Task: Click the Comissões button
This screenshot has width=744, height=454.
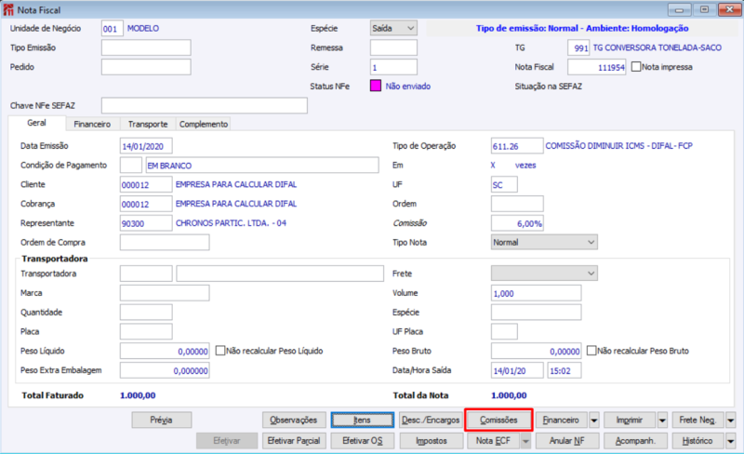Action: tap(498, 421)
